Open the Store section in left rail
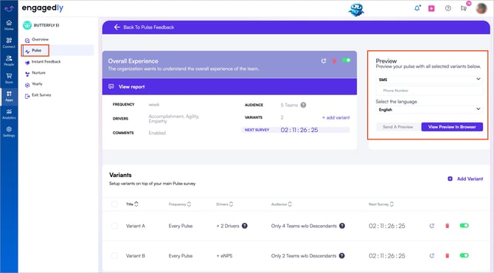Viewport: 494px width, 273px height. pos(9,78)
